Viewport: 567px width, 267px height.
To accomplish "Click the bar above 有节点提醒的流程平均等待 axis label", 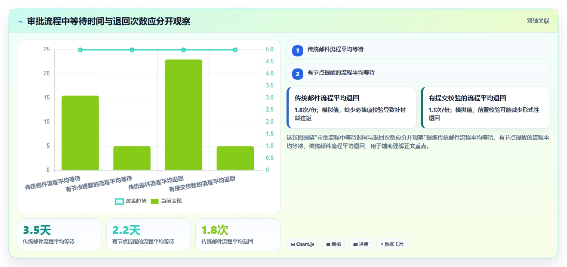I will tap(132, 158).
